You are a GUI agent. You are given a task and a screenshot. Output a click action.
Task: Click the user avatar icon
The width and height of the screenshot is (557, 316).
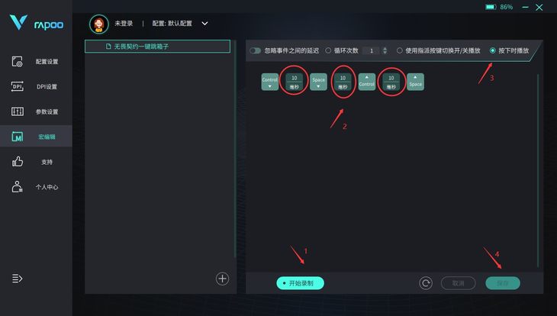point(99,24)
